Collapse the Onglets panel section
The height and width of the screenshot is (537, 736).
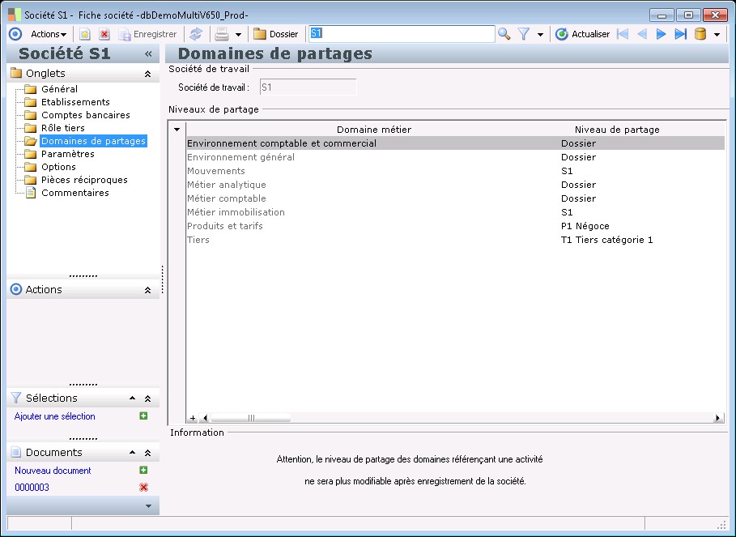point(147,74)
